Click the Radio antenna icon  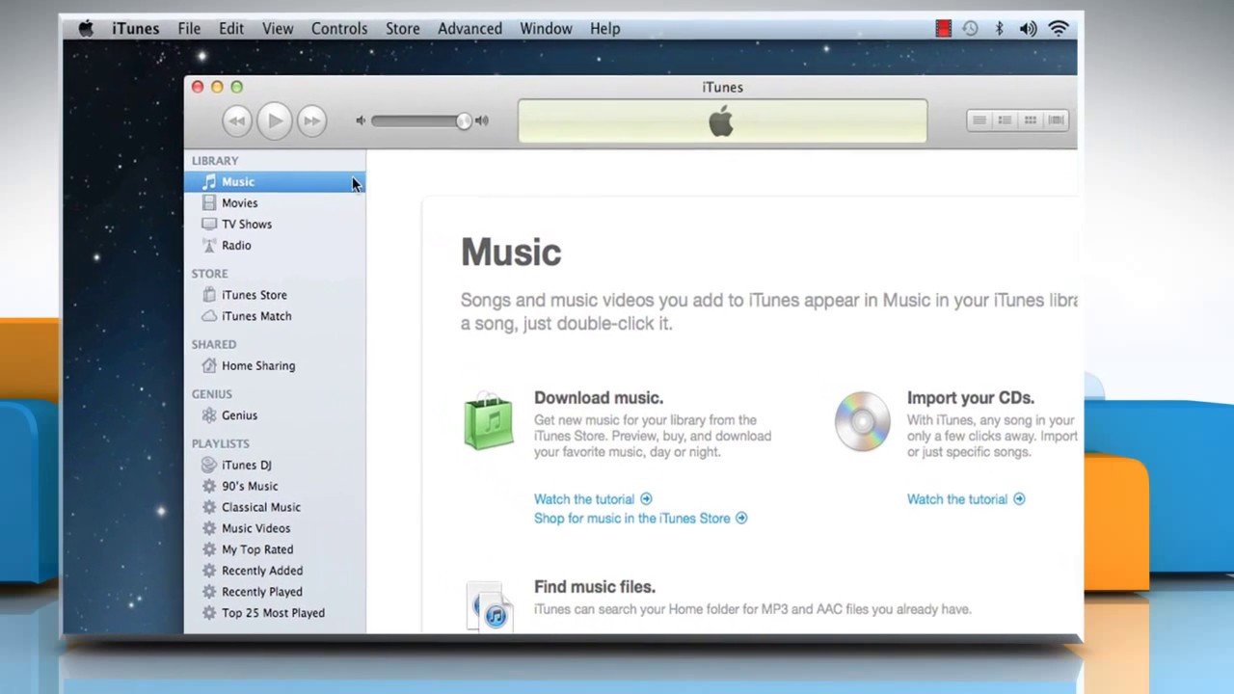(209, 245)
